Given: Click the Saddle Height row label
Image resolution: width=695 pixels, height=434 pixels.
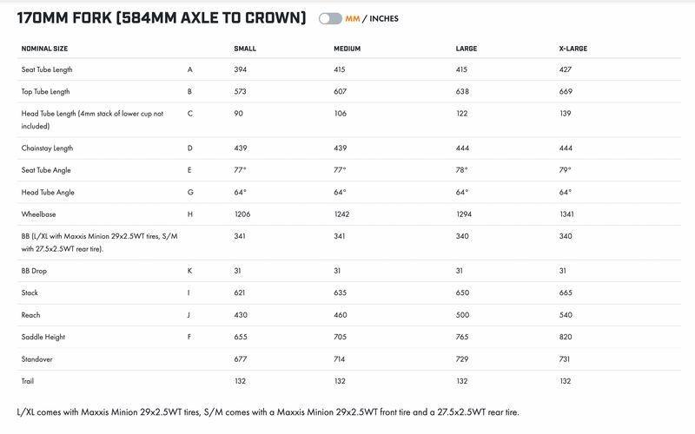Looking at the screenshot, I should [x=43, y=337].
